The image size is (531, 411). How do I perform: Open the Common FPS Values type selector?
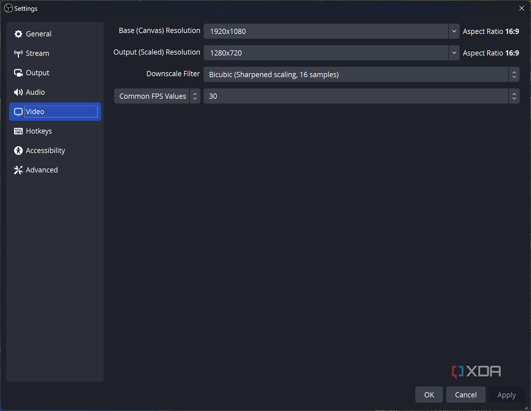(x=157, y=96)
